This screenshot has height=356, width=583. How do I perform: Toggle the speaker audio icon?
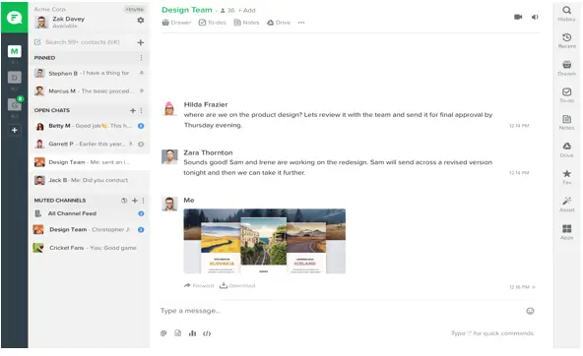[x=535, y=17]
